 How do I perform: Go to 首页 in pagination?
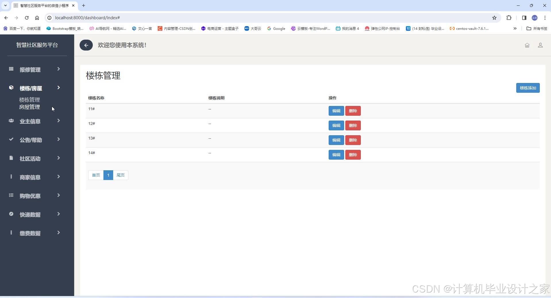[96, 175]
